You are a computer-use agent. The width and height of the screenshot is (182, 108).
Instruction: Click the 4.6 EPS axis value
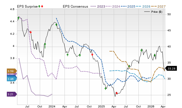[x=12, y=9]
